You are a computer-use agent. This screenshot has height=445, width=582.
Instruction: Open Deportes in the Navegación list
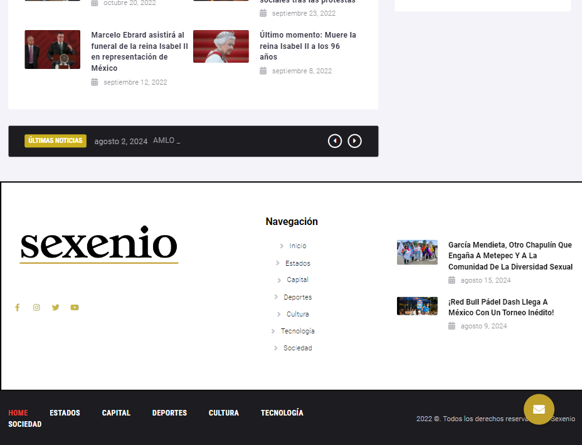point(297,297)
